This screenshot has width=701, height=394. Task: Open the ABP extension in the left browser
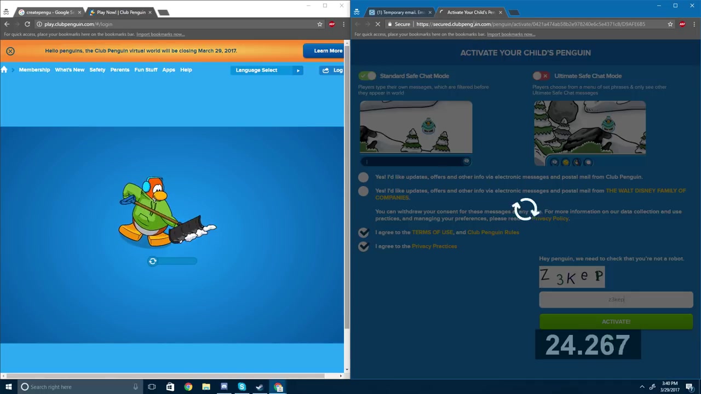coord(332,24)
